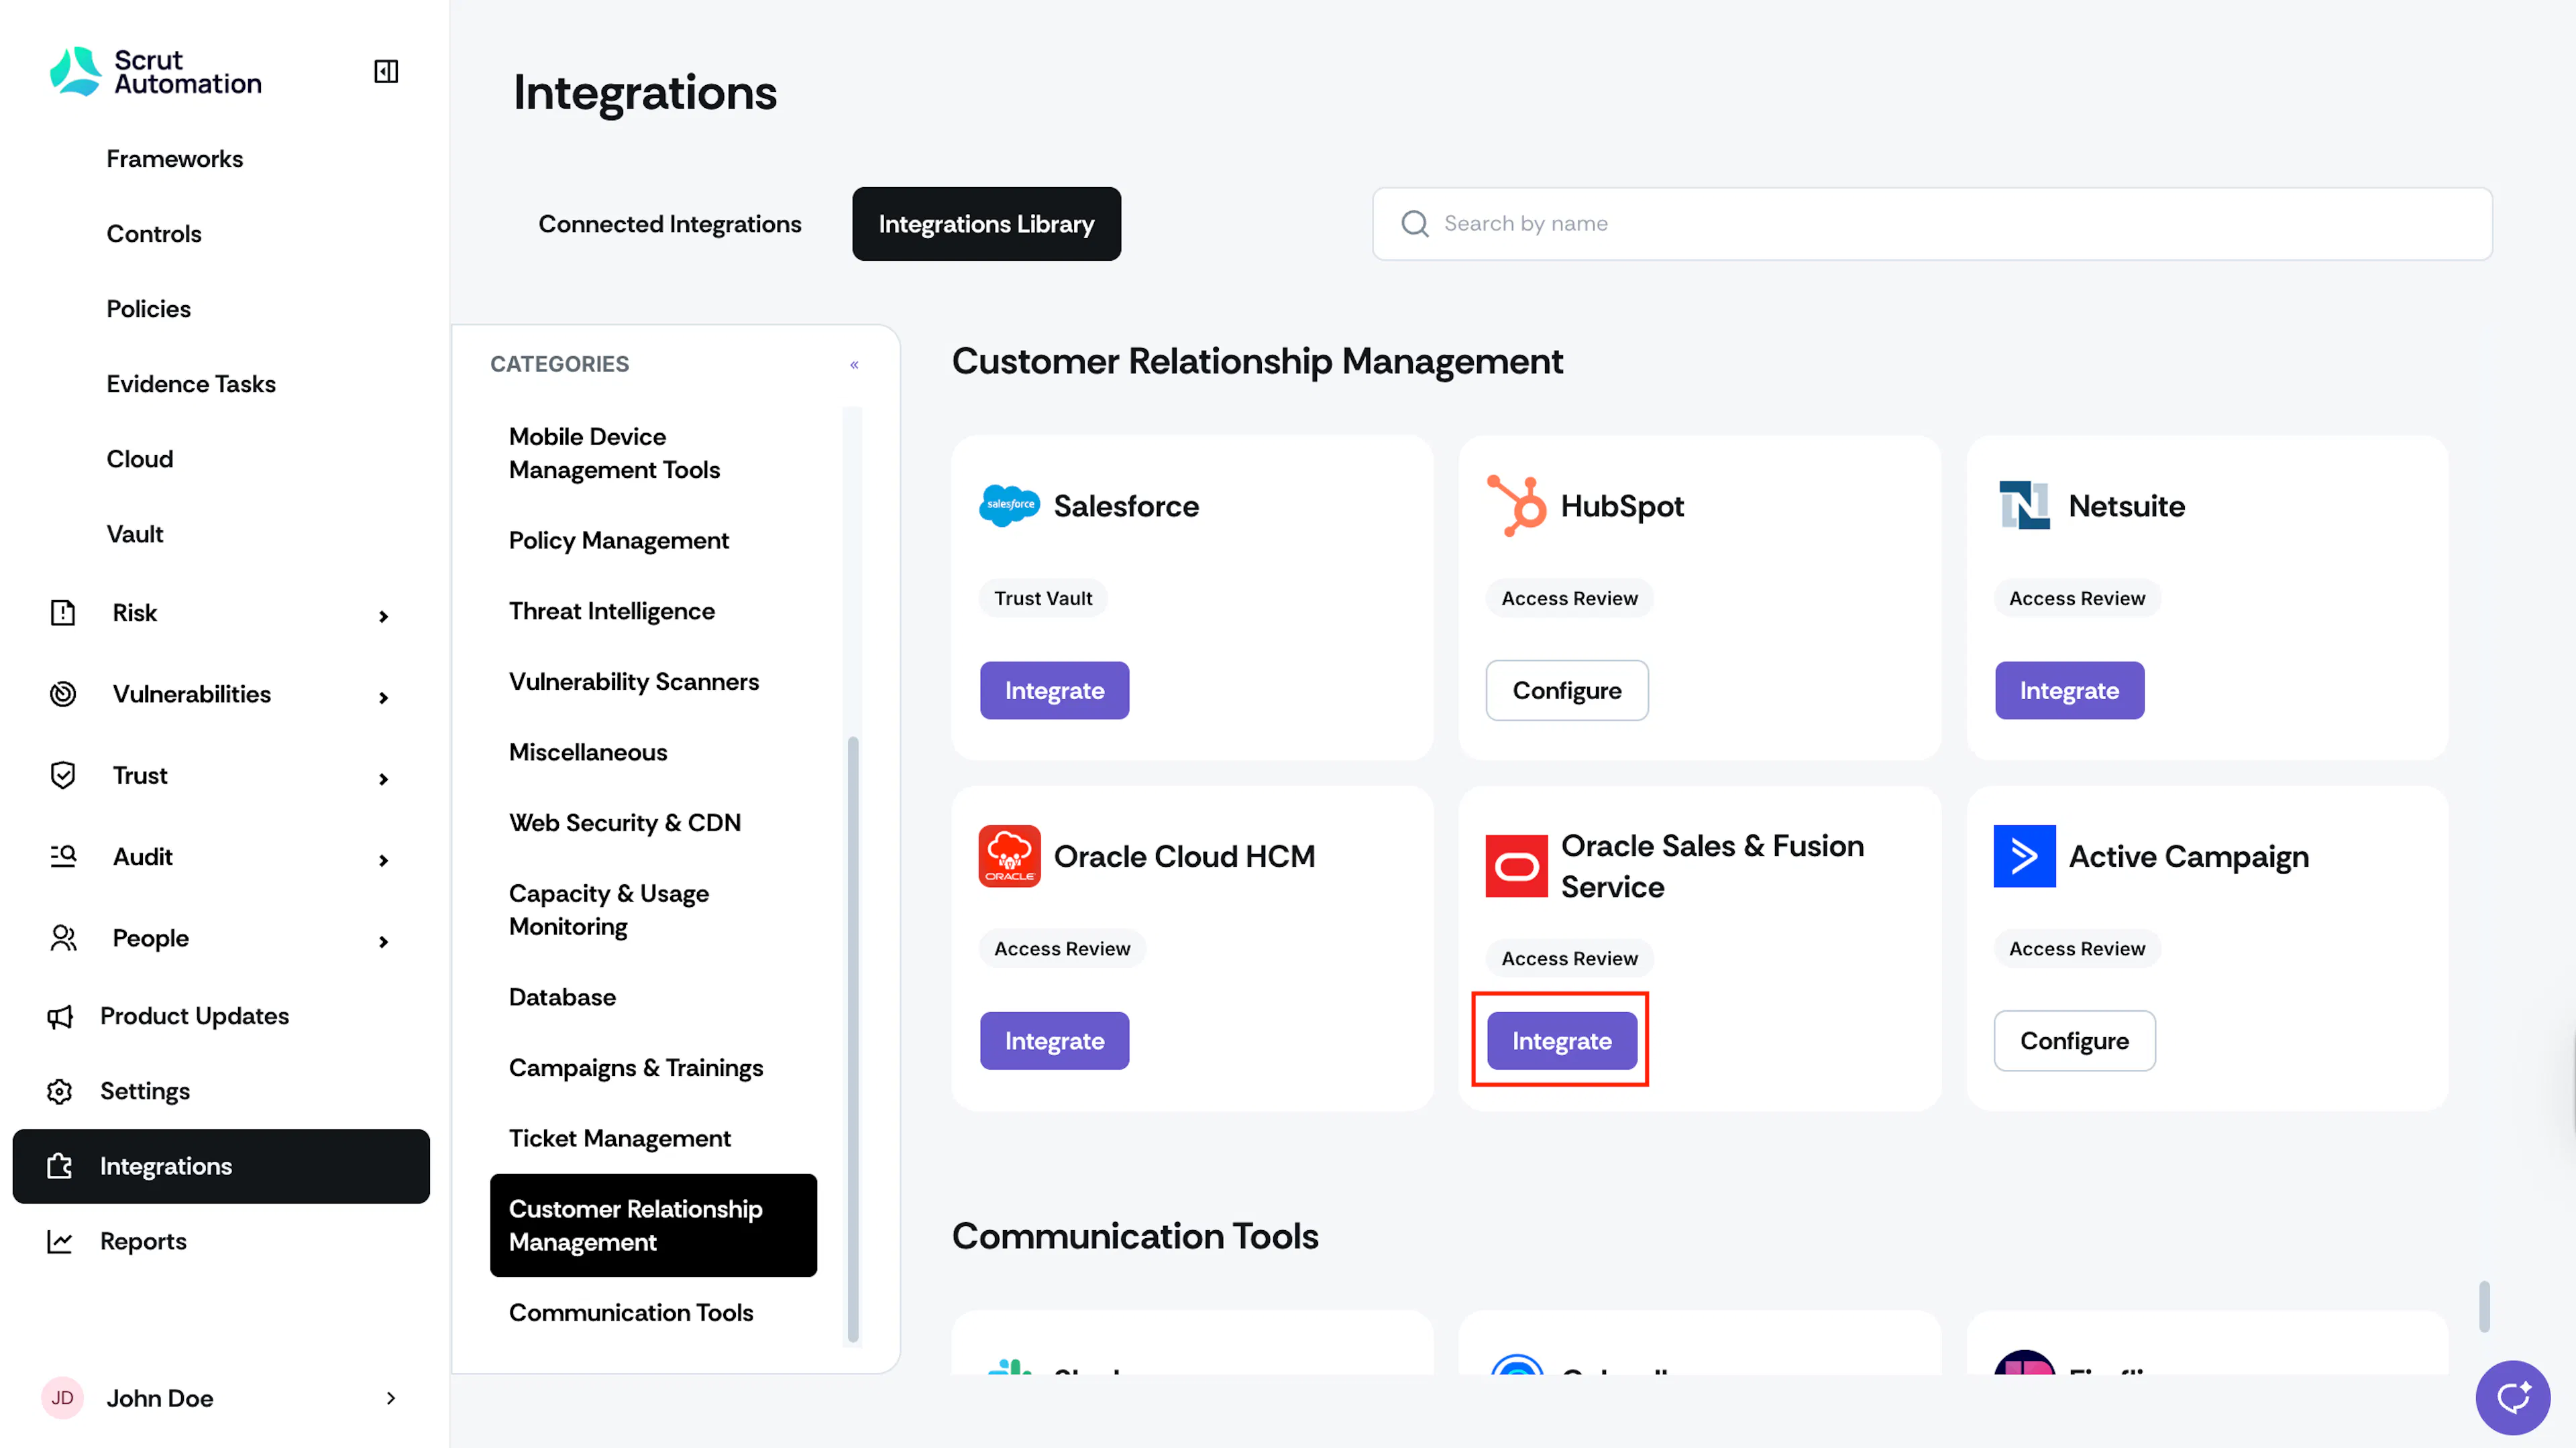Open Settings via the gear icon
Viewport: 2576px width, 1448px height.
60,1091
